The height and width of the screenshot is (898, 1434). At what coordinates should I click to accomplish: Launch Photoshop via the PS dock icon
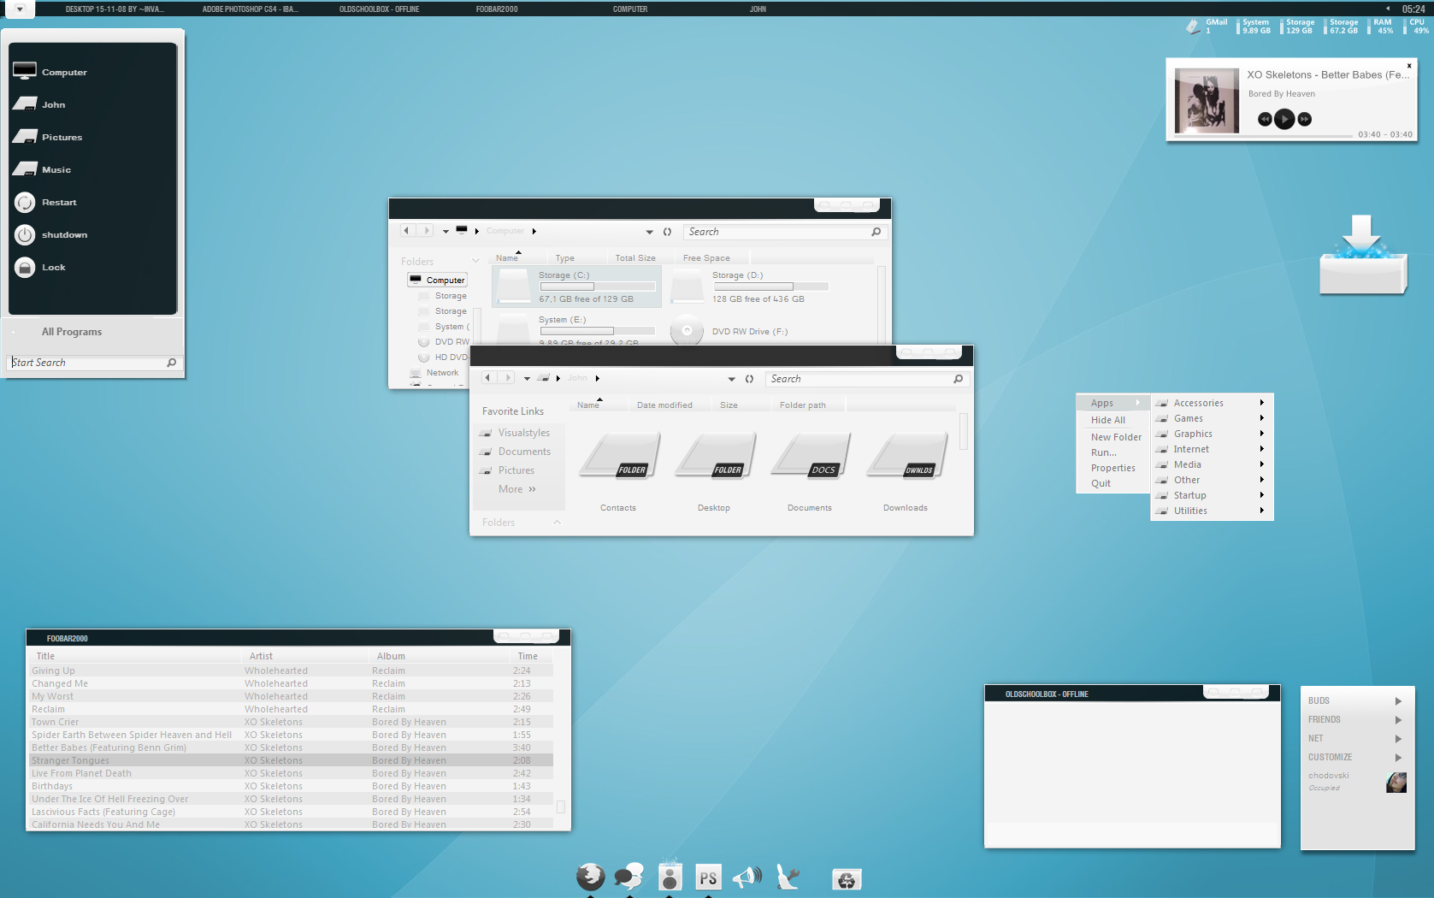point(708,877)
